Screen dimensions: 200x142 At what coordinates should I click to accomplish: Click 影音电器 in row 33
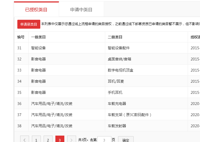coord(38,70)
